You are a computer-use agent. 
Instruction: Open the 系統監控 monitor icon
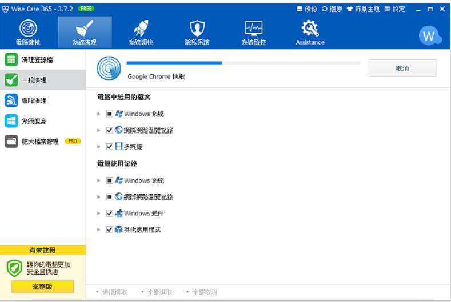pos(254,28)
